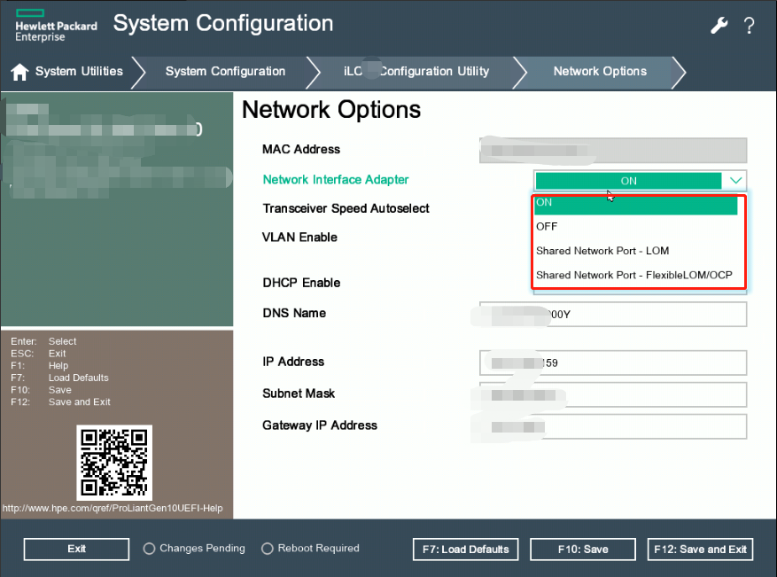Image resolution: width=777 pixels, height=577 pixels.
Task: Click F7: Load Defaults button
Action: 465,550
